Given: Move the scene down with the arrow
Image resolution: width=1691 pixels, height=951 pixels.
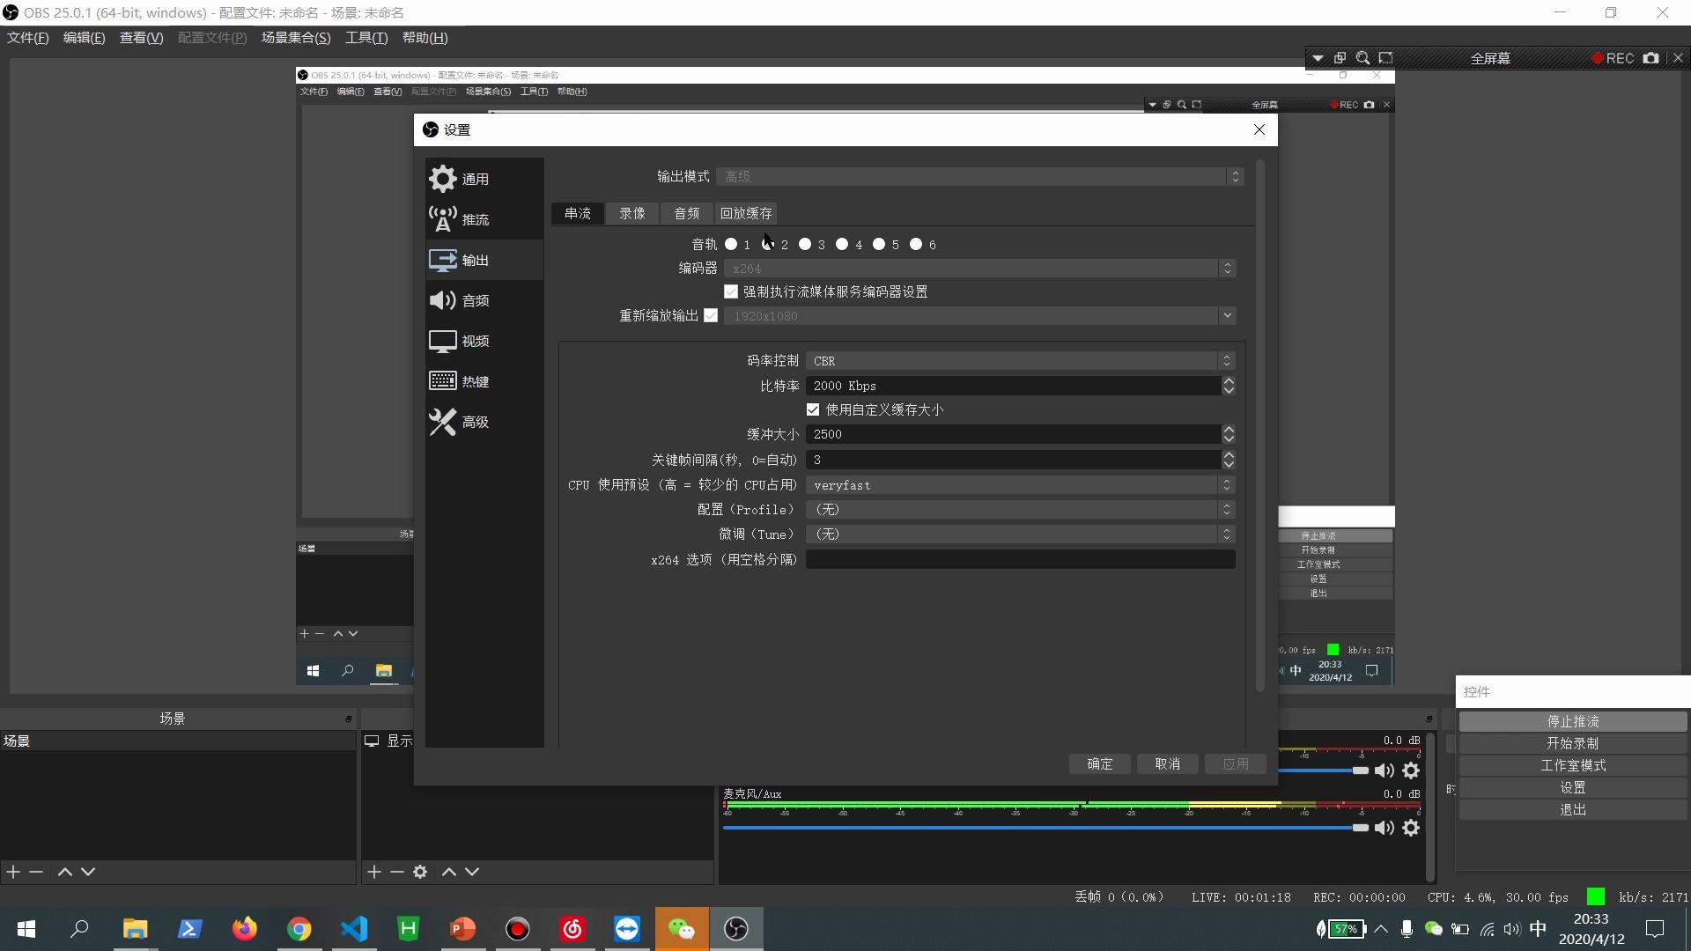Looking at the screenshot, I should (88, 872).
